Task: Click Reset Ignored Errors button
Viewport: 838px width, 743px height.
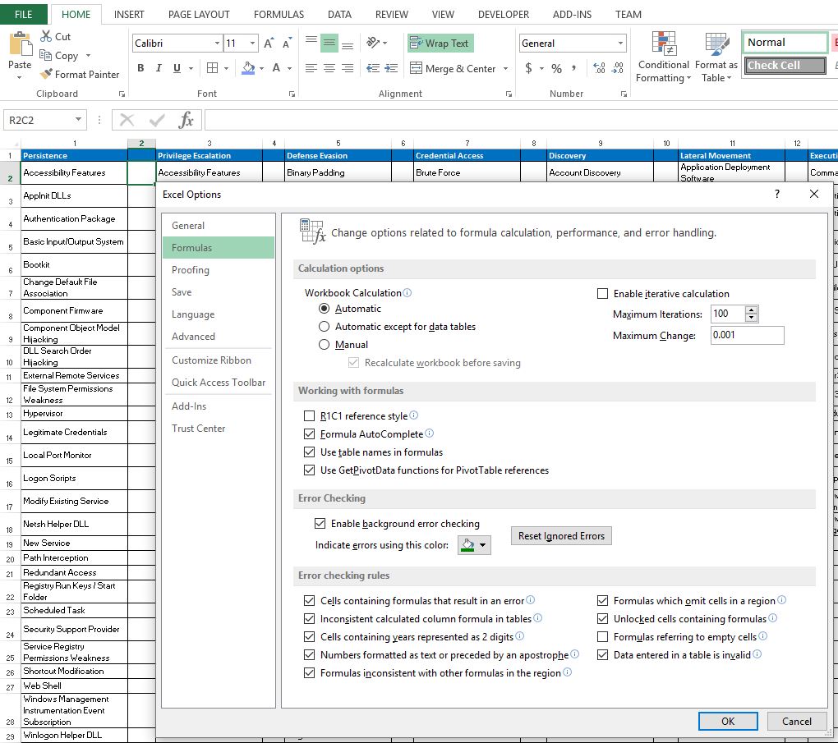Action: 561,536
